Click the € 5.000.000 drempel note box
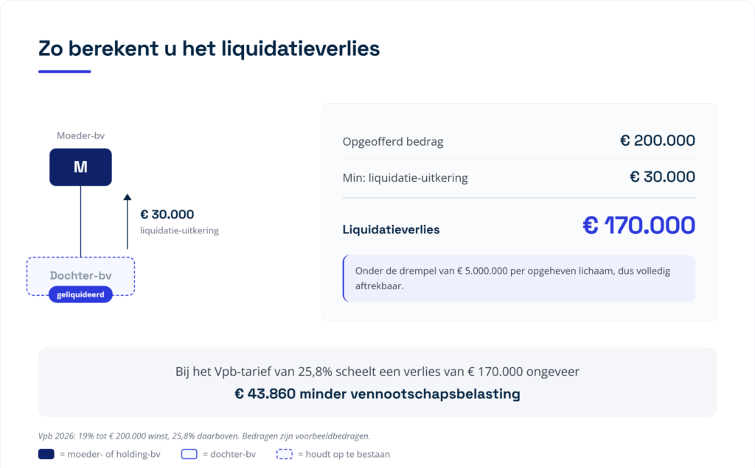 coord(519,278)
